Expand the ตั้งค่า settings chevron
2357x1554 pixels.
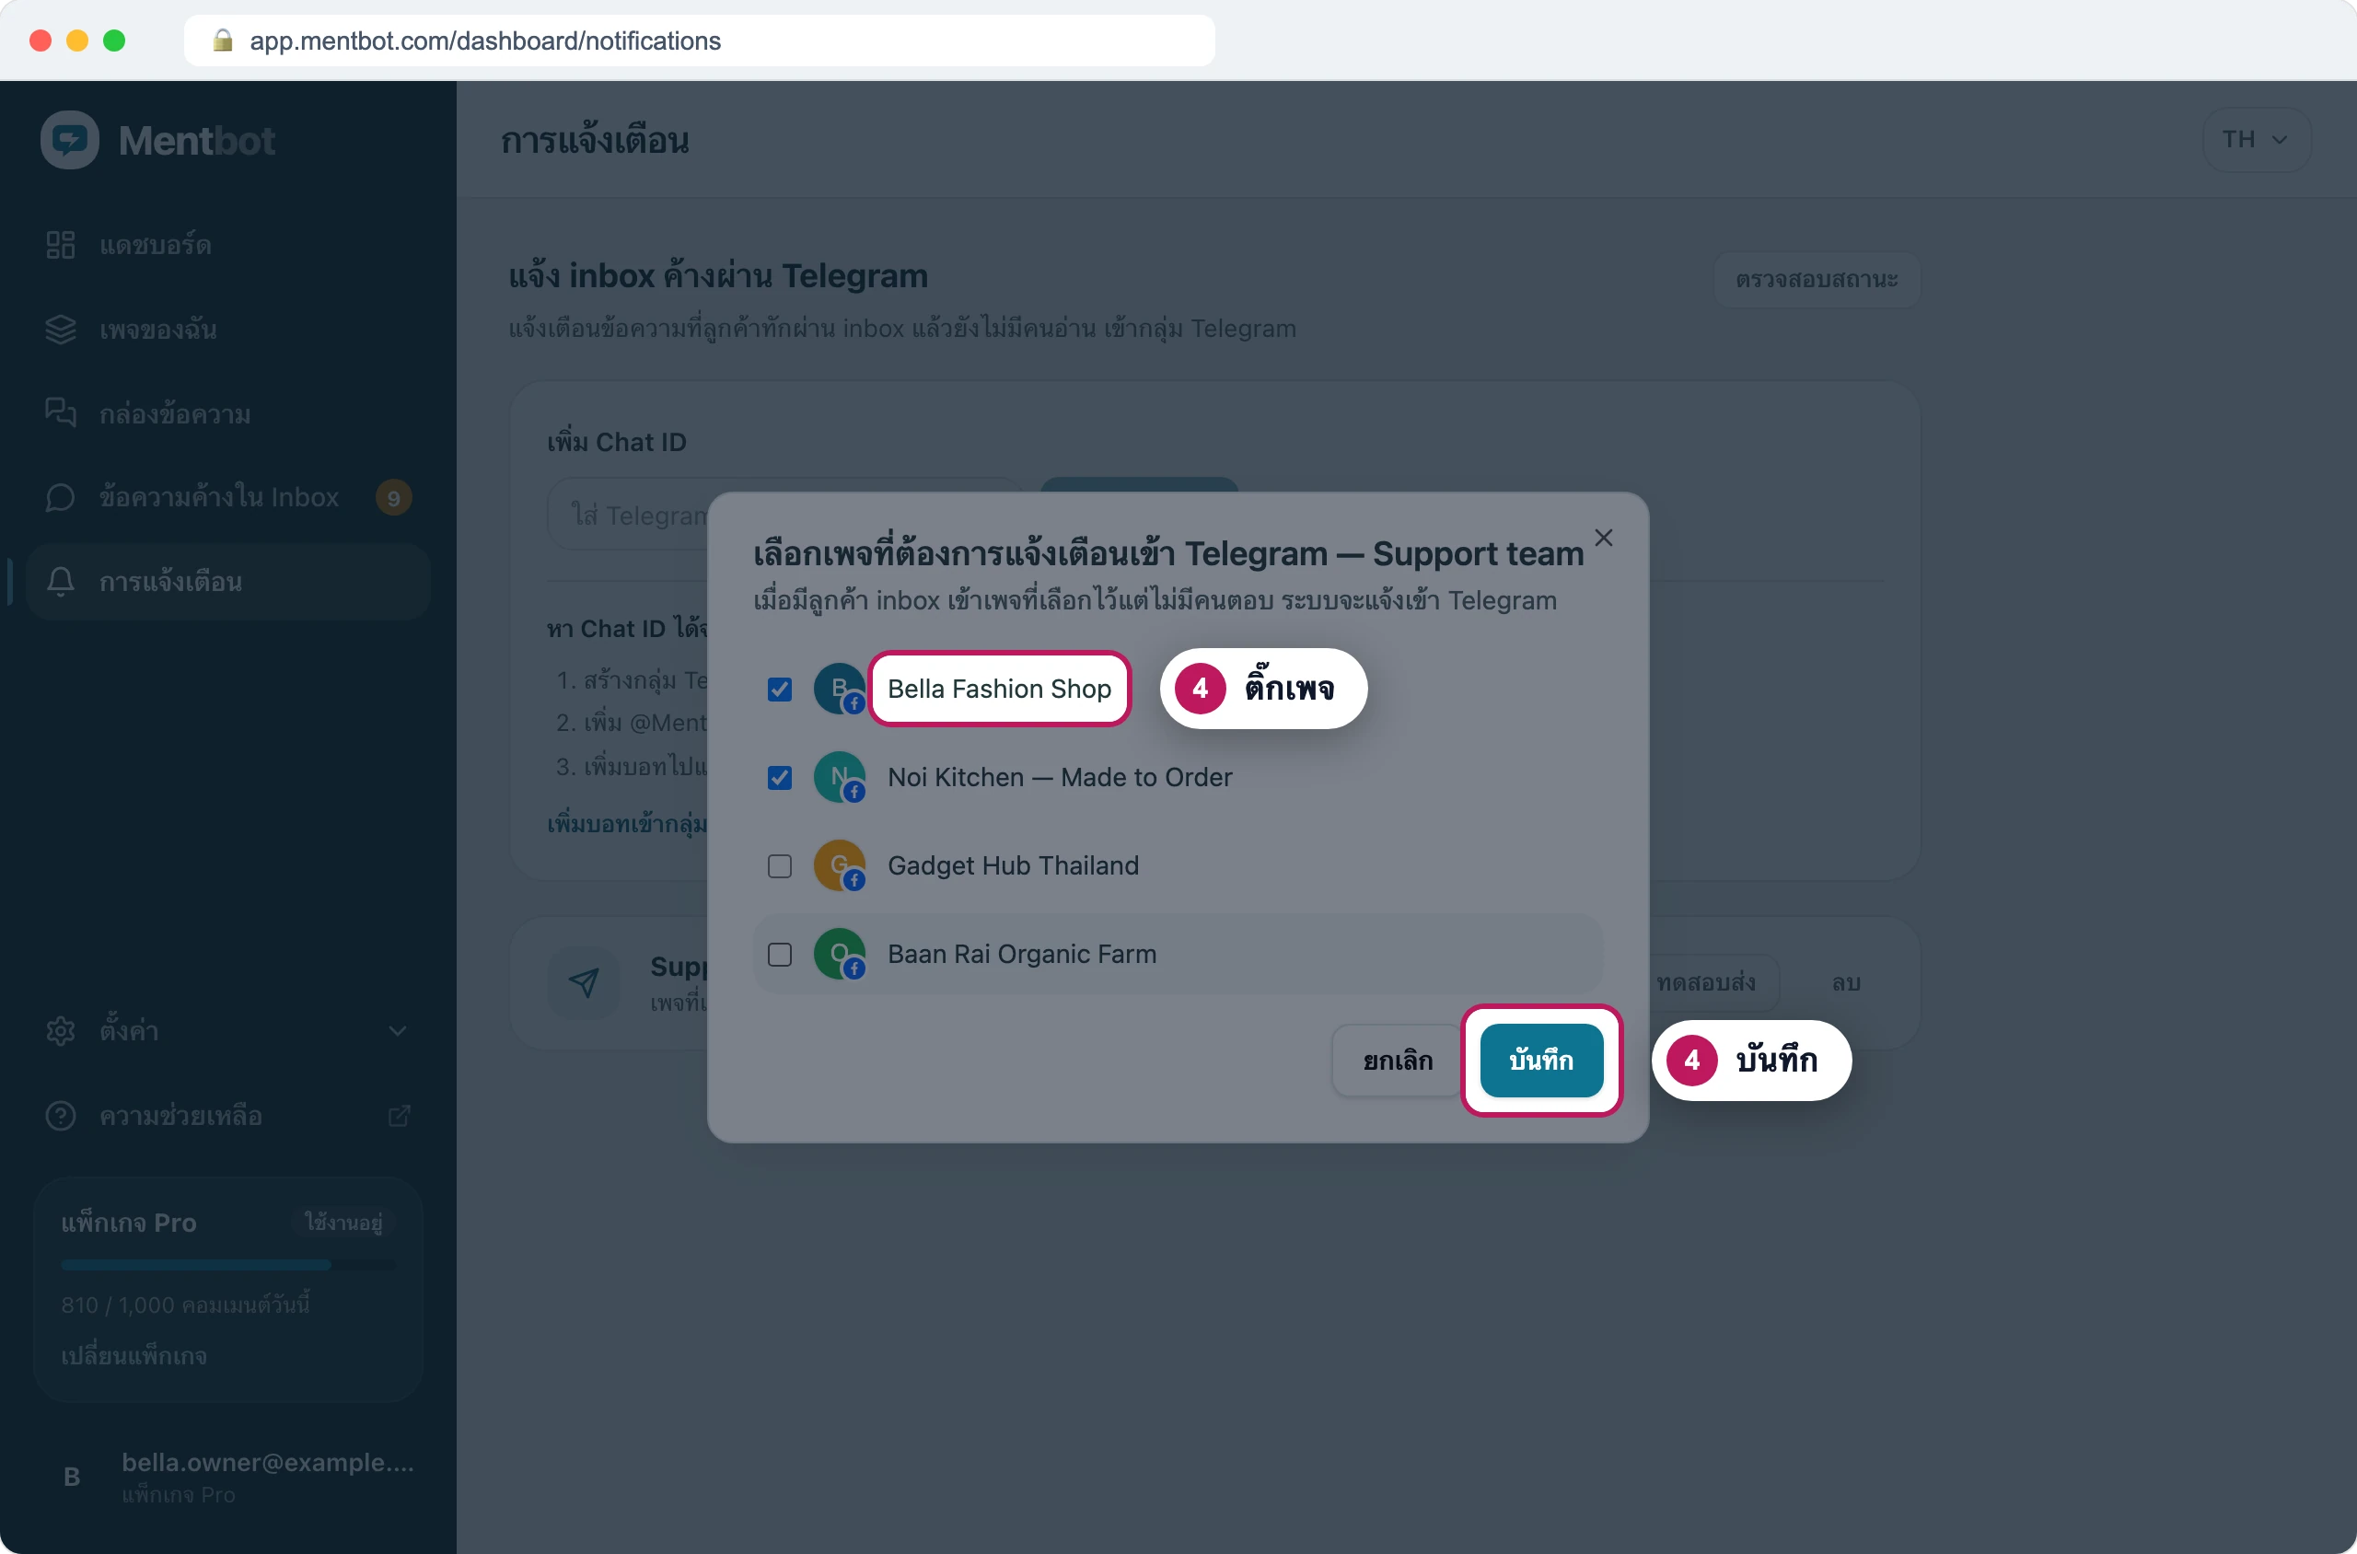click(398, 1031)
